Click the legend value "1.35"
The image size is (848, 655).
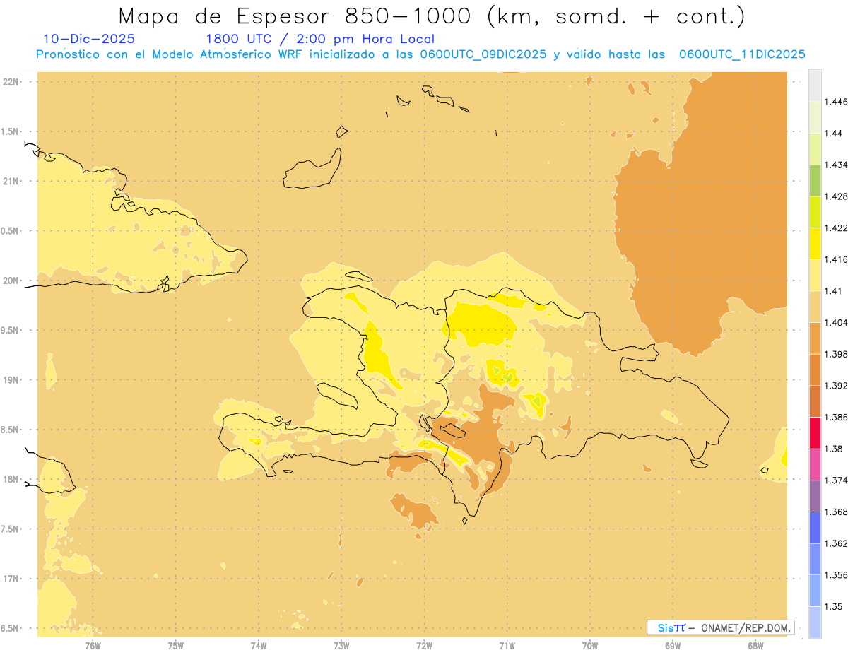[x=833, y=606]
